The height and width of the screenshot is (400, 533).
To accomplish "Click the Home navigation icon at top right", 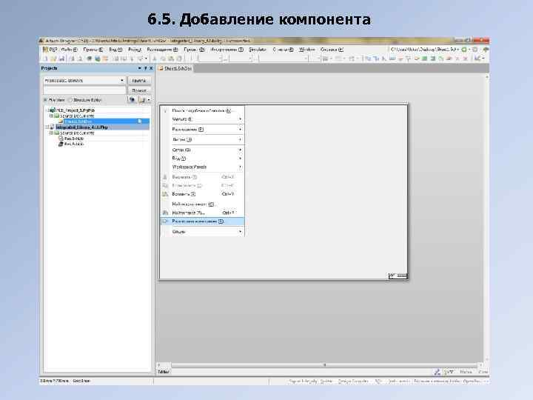I will [x=486, y=50].
